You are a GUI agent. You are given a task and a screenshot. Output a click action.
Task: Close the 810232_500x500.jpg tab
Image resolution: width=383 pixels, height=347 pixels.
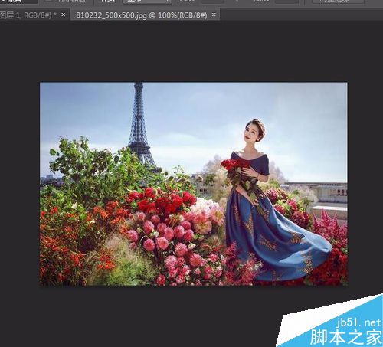pyautogui.click(x=214, y=15)
